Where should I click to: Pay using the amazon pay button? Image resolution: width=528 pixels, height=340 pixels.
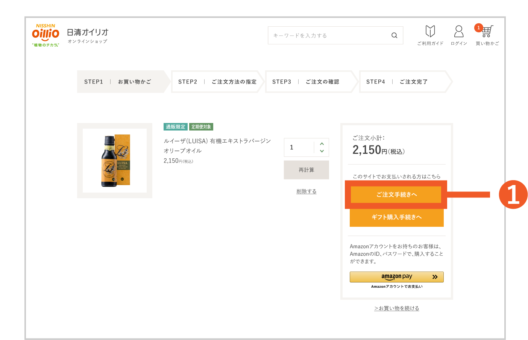coord(397,277)
